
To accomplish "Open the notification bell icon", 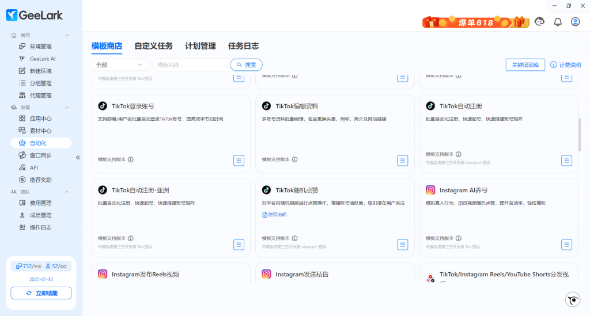I will coord(557,22).
